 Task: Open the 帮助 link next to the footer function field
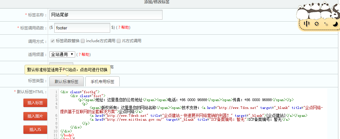[125, 28]
